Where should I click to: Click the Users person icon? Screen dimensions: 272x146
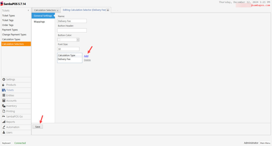point(4,132)
